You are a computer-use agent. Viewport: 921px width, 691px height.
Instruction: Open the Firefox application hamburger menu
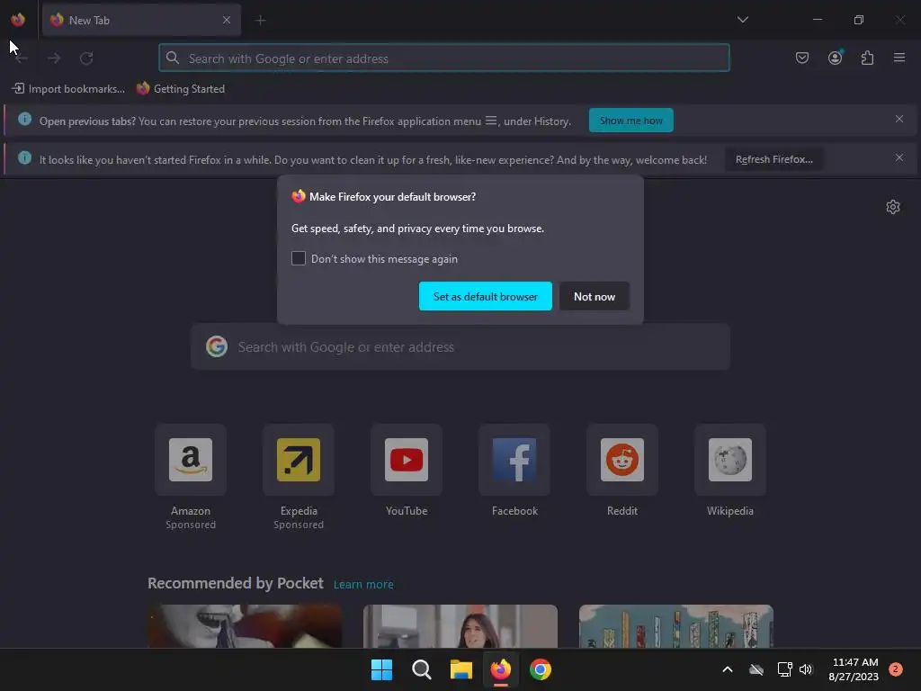(x=899, y=58)
